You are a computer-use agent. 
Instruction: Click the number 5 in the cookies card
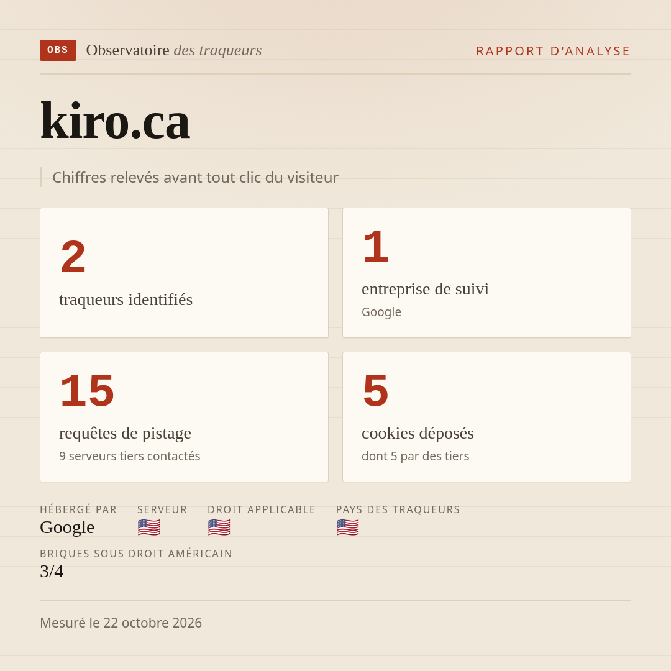375,391
